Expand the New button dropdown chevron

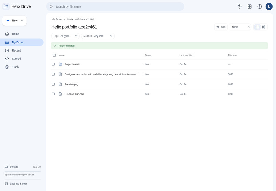(22, 21)
